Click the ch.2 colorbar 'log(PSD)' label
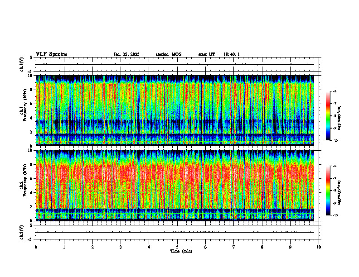 click(340, 192)
